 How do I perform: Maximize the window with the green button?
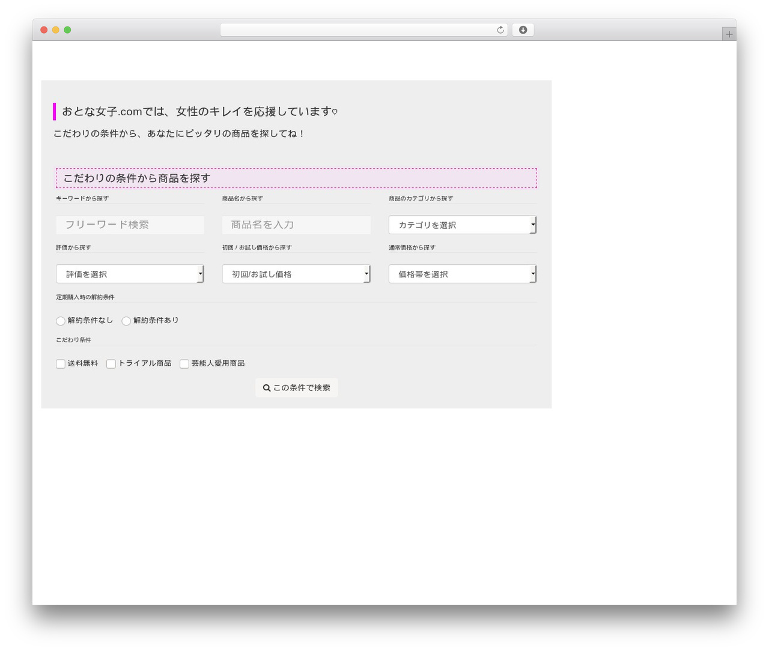[67, 30]
